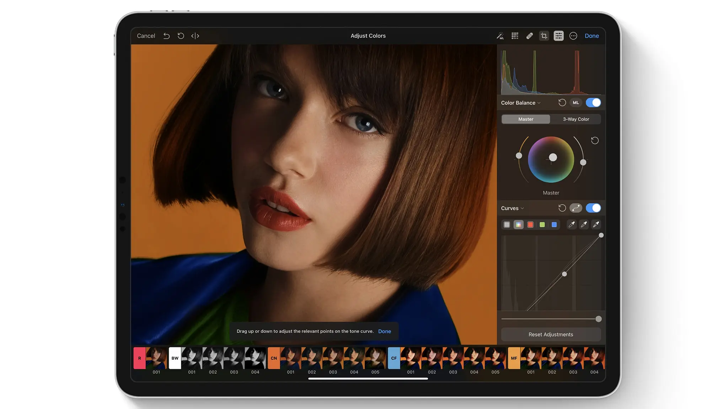Select the BW preset group label
This screenshot has width=728, height=409.
click(175, 358)
